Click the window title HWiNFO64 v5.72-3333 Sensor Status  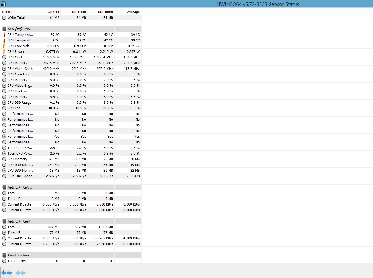coord(258,4)
